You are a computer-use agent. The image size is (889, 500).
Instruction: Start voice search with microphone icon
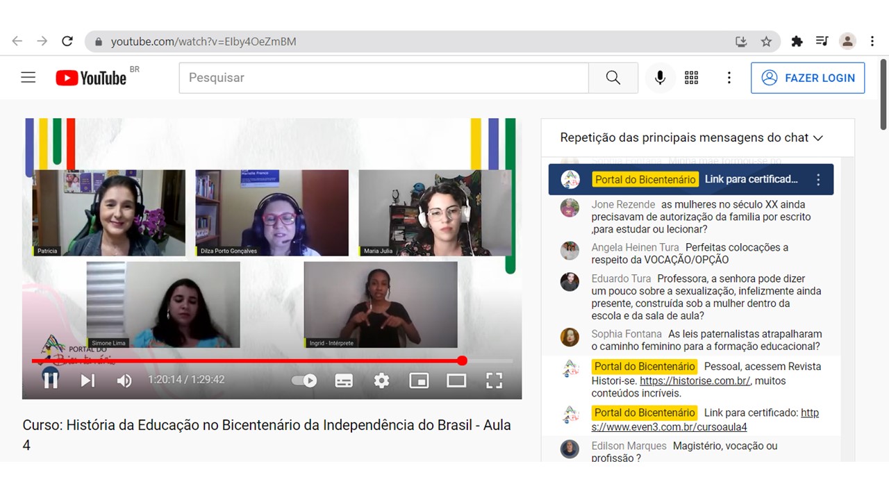[x=660, y=78]
